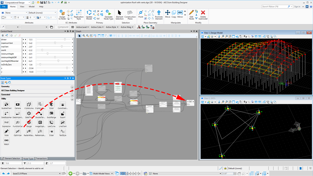Open the Model ribbon tab
The width and height of the screenshot is (313, 176).
[x=32, y=7]
